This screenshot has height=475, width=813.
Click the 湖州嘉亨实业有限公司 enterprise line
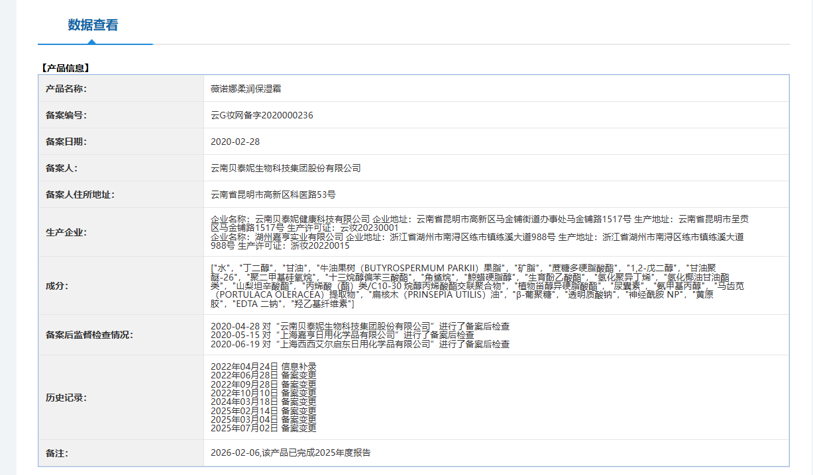click(x=477, y=241)
